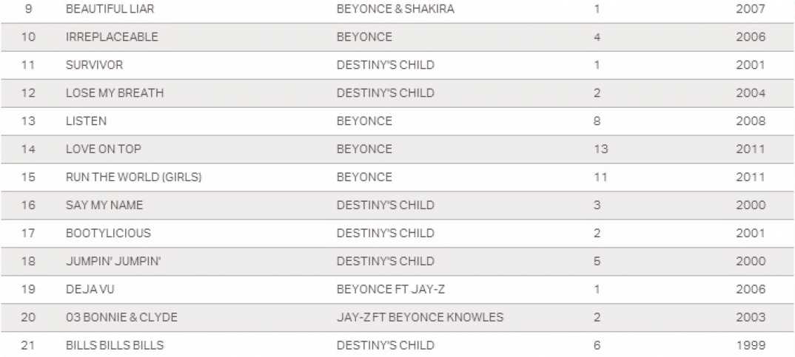Select position number 14 in the chart
Screen dimensions: 795x357
[28, 149]
